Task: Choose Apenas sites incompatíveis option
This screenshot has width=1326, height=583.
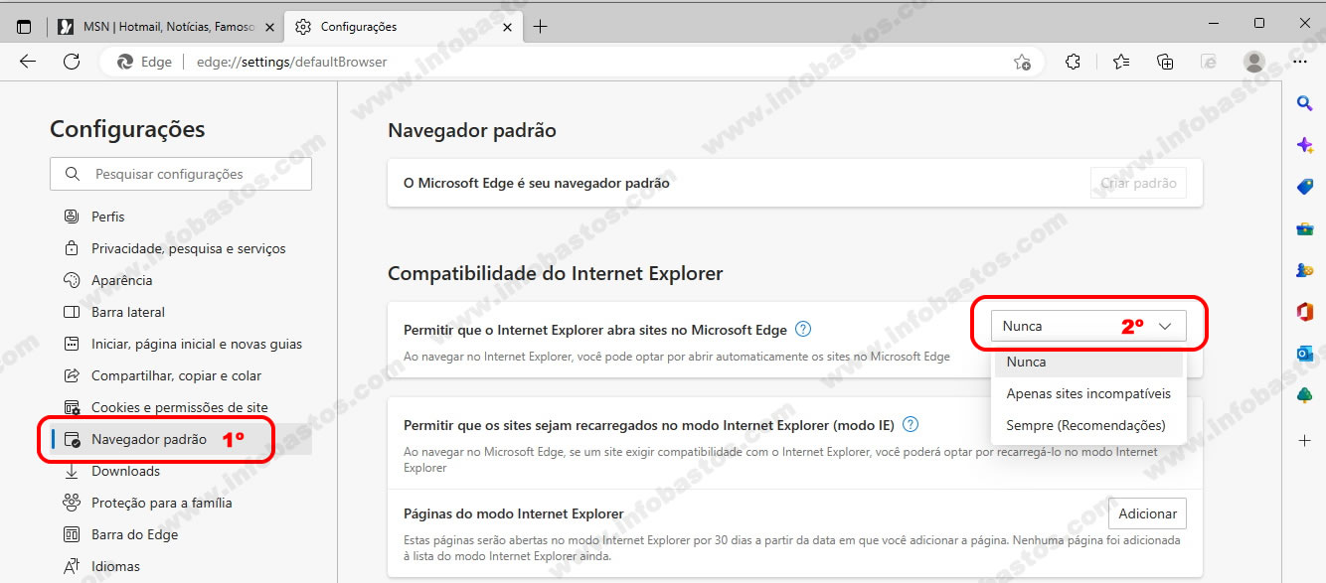Action: pos(1087,393)
